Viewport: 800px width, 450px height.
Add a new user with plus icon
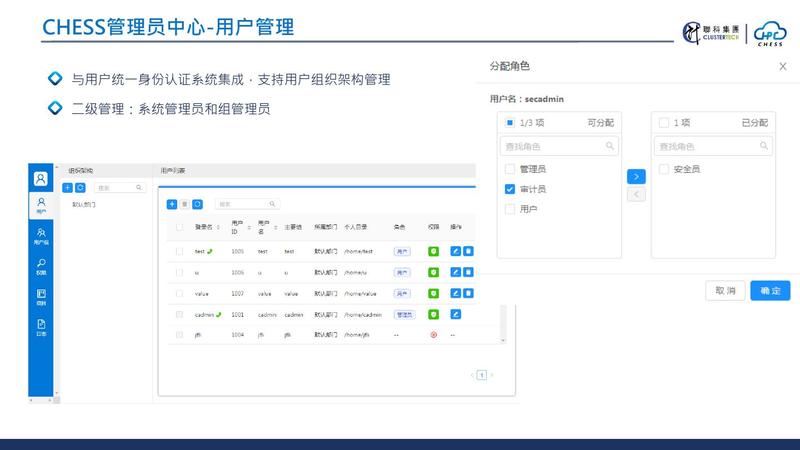pyautogui.click(x=172, y=204)
